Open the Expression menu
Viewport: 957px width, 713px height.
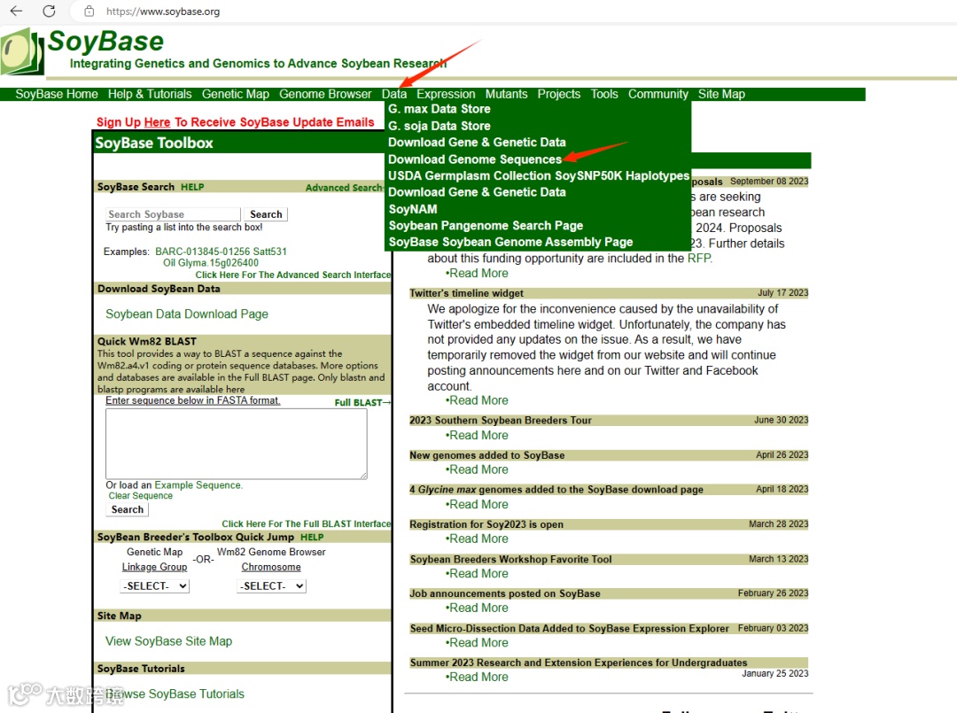[446, 94]
